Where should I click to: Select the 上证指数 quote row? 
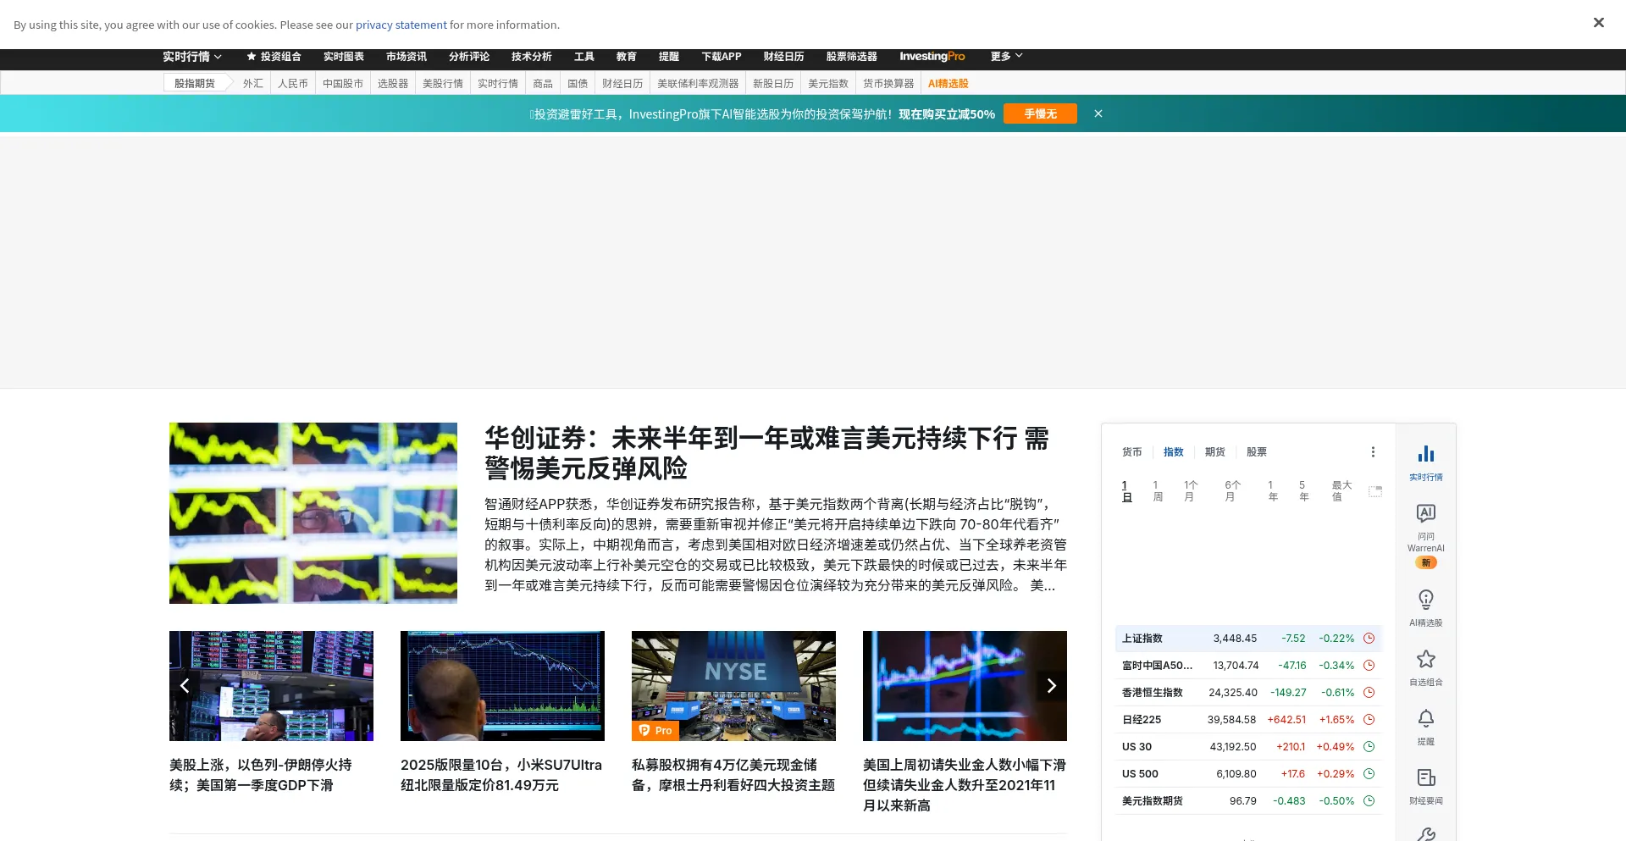[x=1248, y=639]
